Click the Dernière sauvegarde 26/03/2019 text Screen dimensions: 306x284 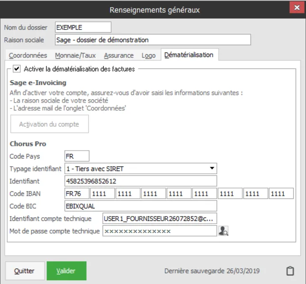coord(212,271)
